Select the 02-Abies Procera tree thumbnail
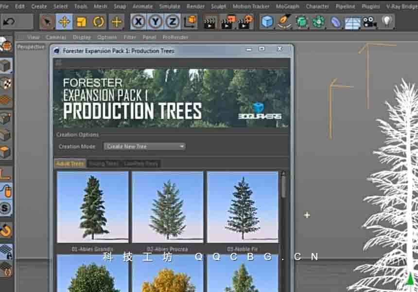This screenshot has height=292, width=418. (x=168, y=207)
